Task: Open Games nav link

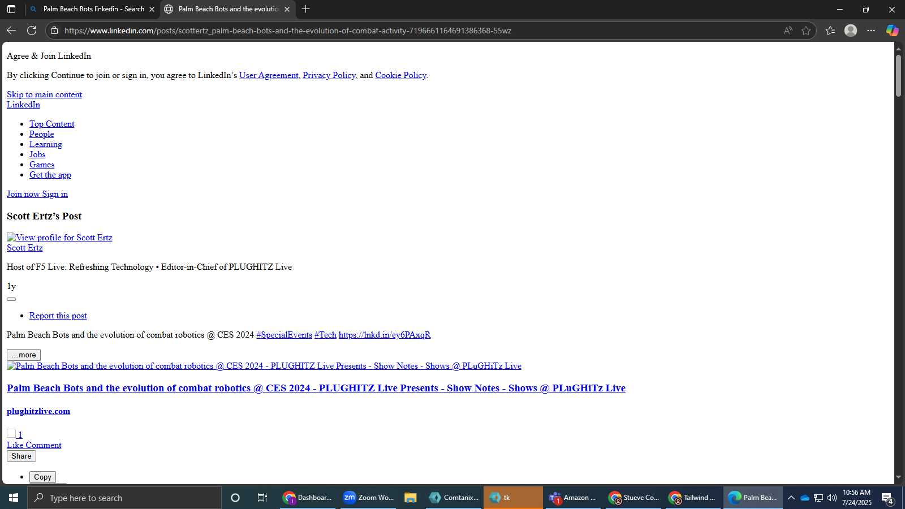Action: [42, 165]
